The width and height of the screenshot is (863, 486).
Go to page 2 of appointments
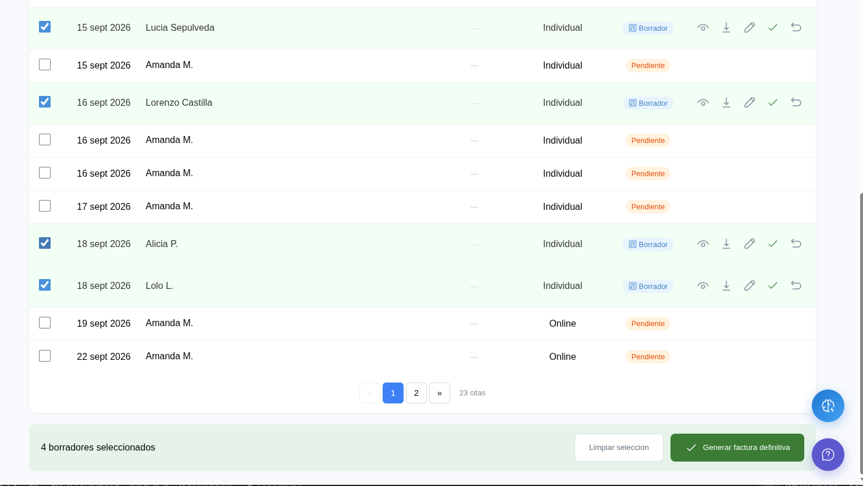(416, 393)
